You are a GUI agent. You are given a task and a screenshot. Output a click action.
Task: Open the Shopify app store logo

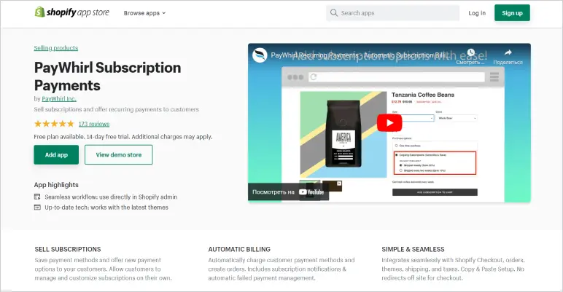pyautogui.click(x=71, y=12)
